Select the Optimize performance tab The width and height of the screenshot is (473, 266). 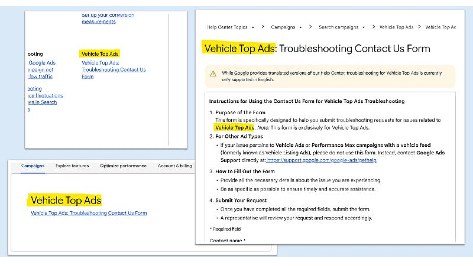click(x=123, y=166)
